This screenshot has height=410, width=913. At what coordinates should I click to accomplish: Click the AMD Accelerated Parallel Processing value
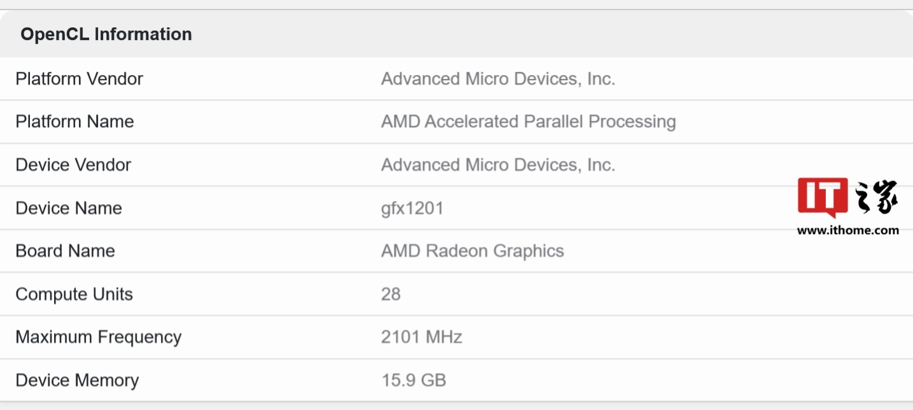(528, 121)
